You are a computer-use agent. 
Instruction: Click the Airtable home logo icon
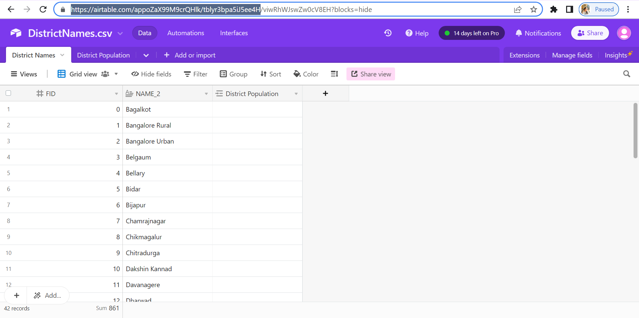coord(16,33)
